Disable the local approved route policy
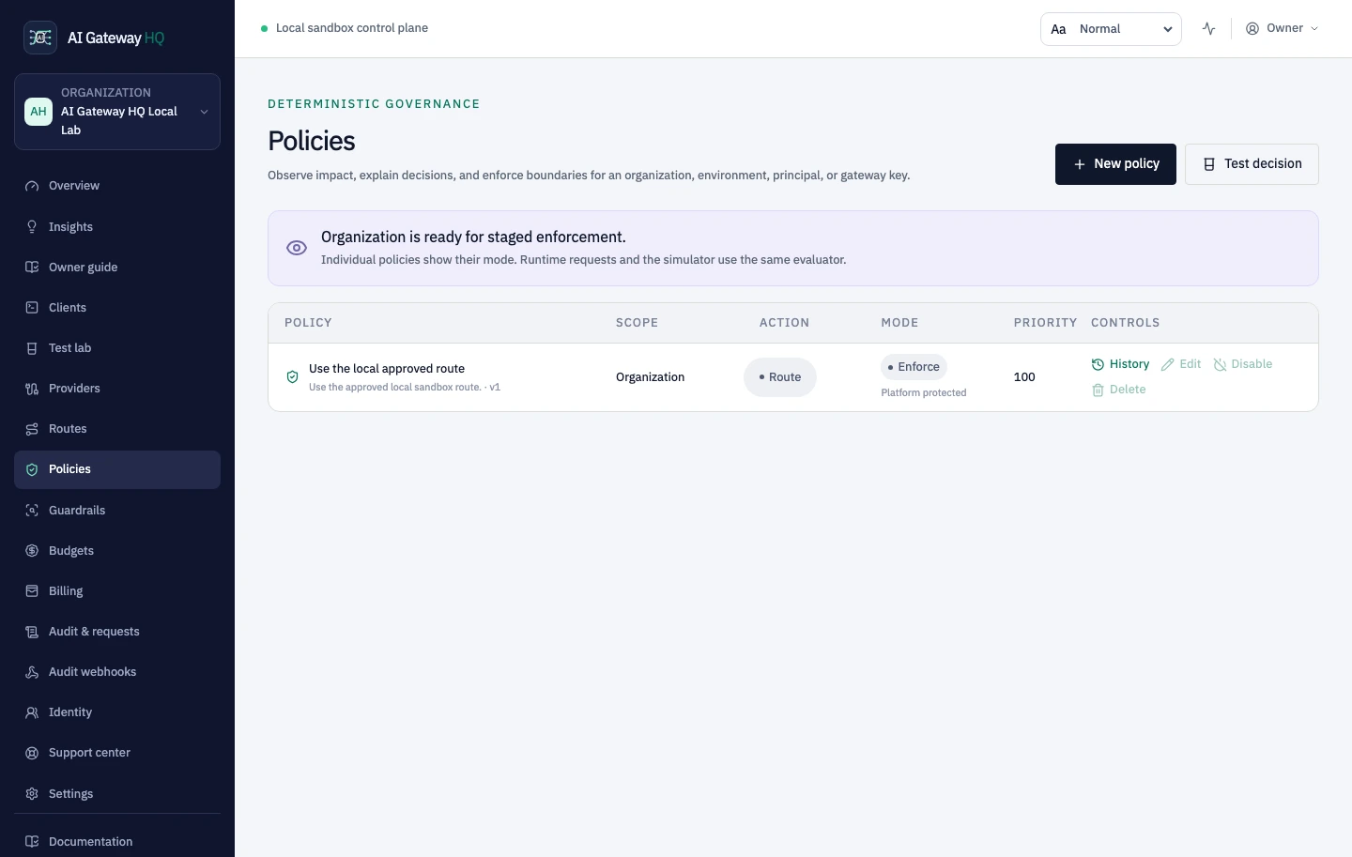The image size is (1352, 857). click(x=1243, y=364)
